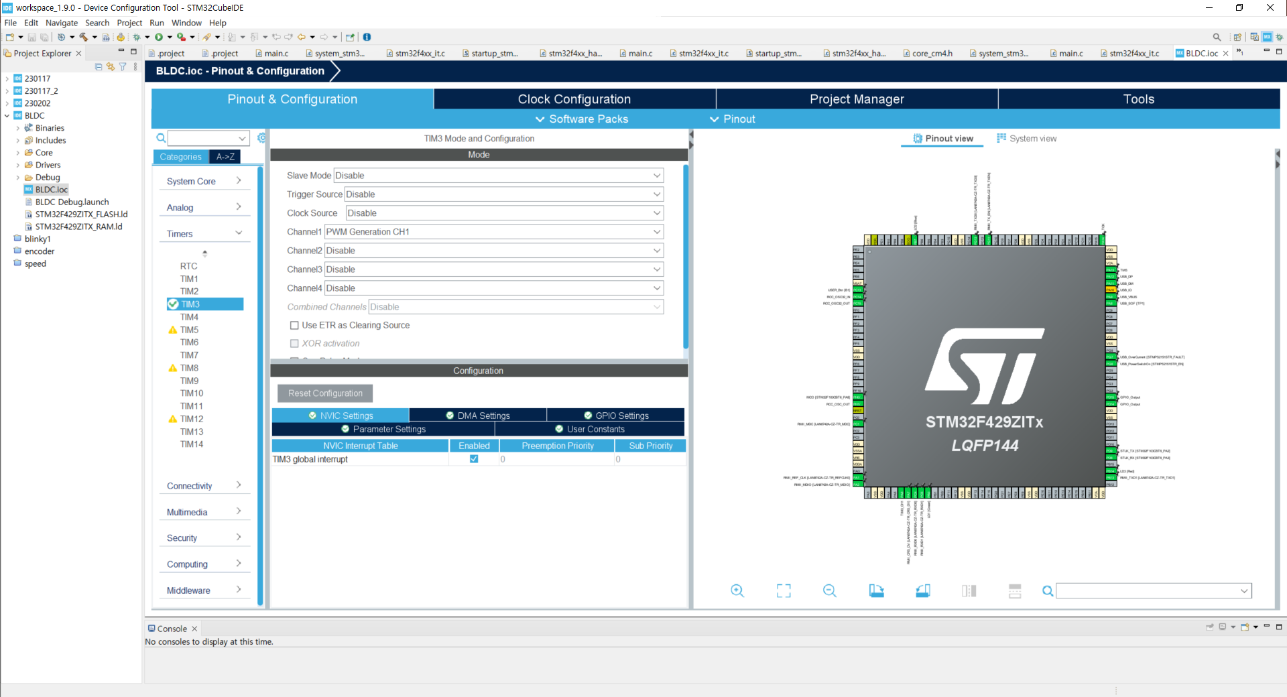Expand the System Core category

coord(204,181)
